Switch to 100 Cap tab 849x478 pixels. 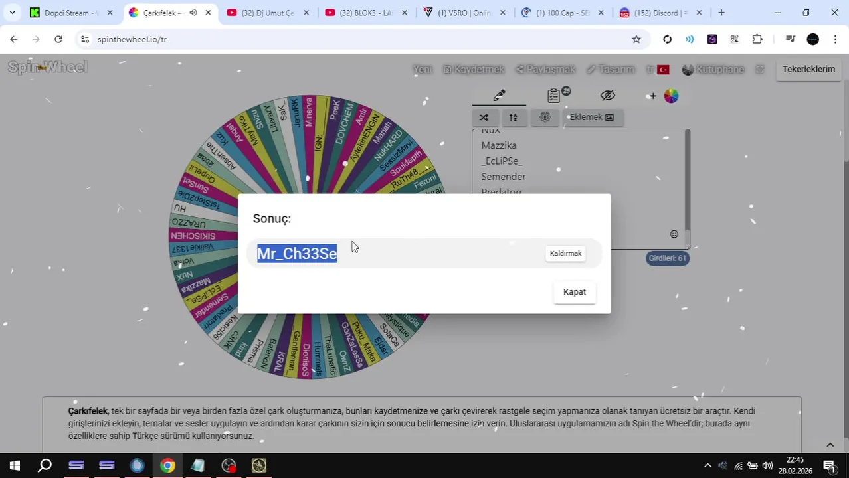click(563, 13)
